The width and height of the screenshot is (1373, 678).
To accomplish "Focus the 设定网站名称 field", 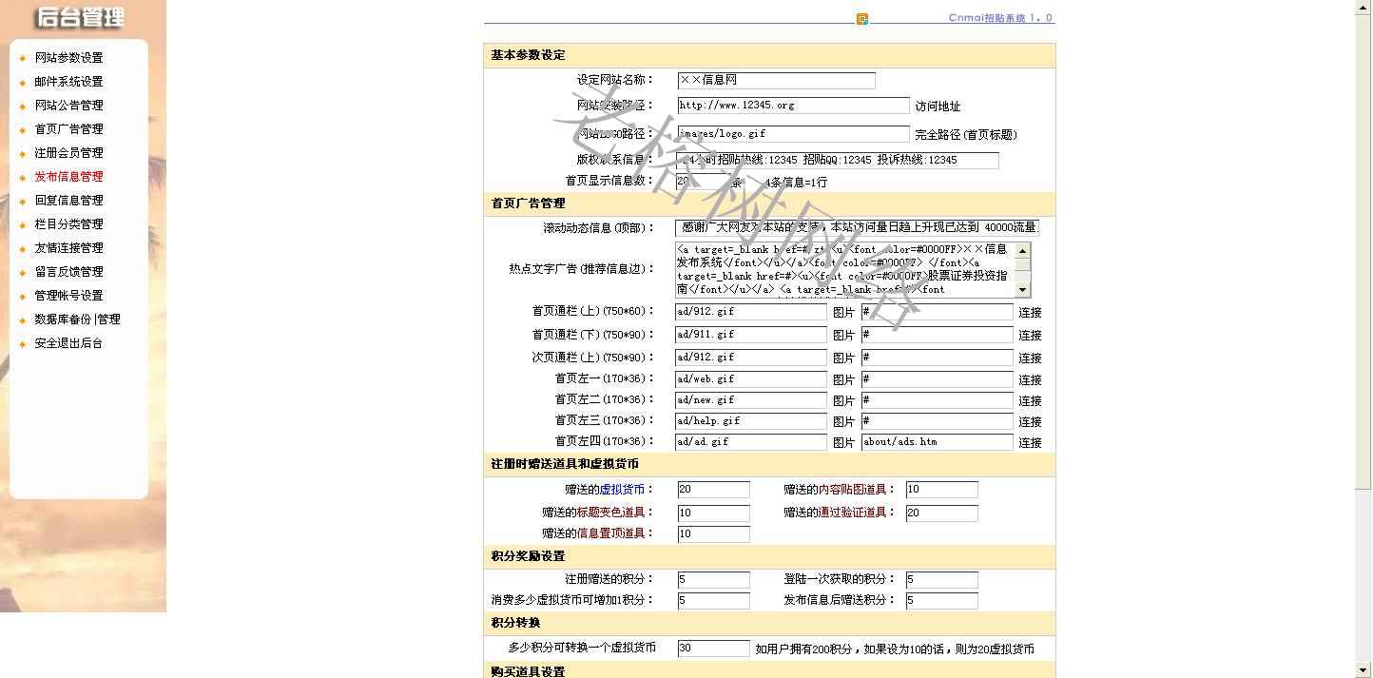I will point(776,81).
